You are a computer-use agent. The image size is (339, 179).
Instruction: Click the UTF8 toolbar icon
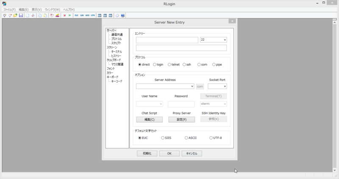(93, 15)
